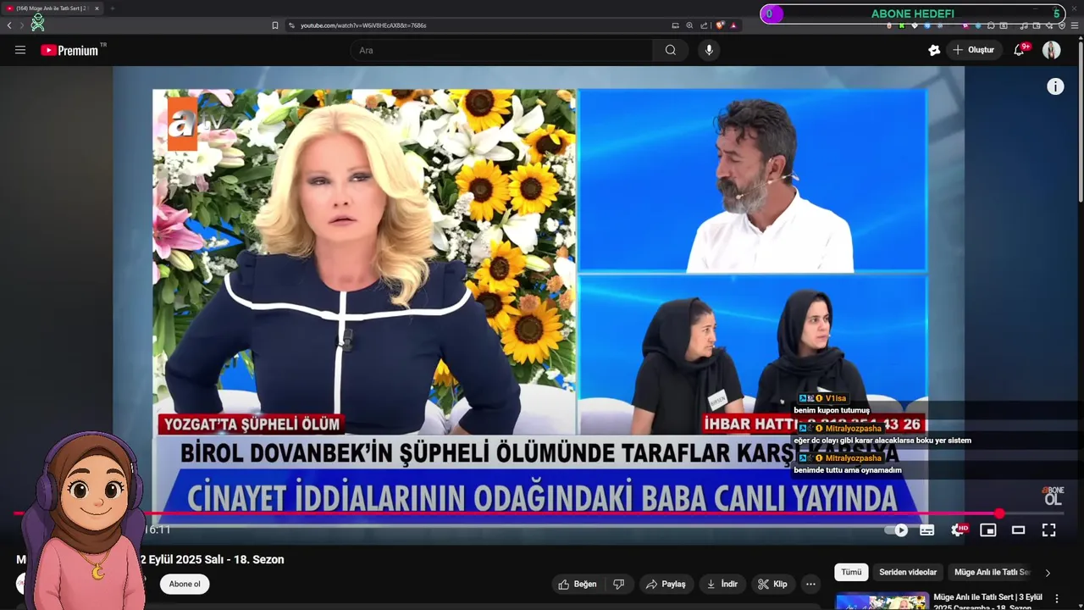
Task: Open player settings gear
Action: (958, 530)
